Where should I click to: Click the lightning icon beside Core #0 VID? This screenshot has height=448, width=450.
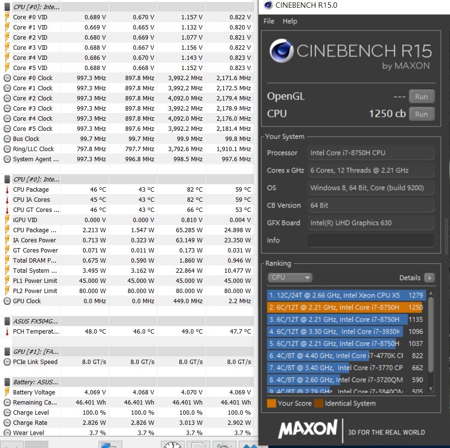click(x=7, y=17)
